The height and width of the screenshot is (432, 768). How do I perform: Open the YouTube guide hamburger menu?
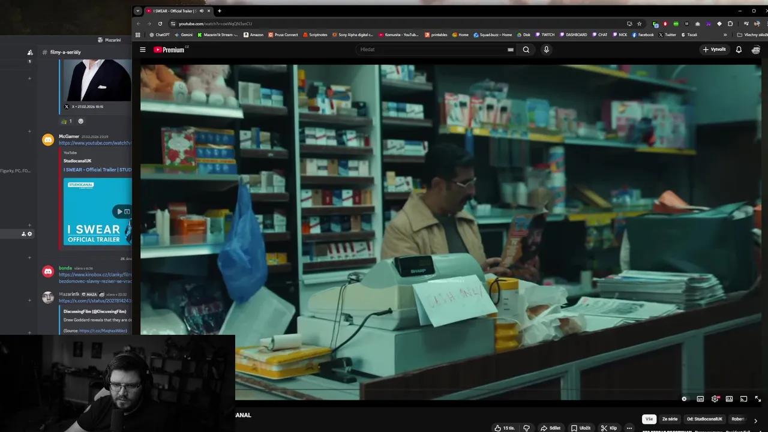point(143,50)
